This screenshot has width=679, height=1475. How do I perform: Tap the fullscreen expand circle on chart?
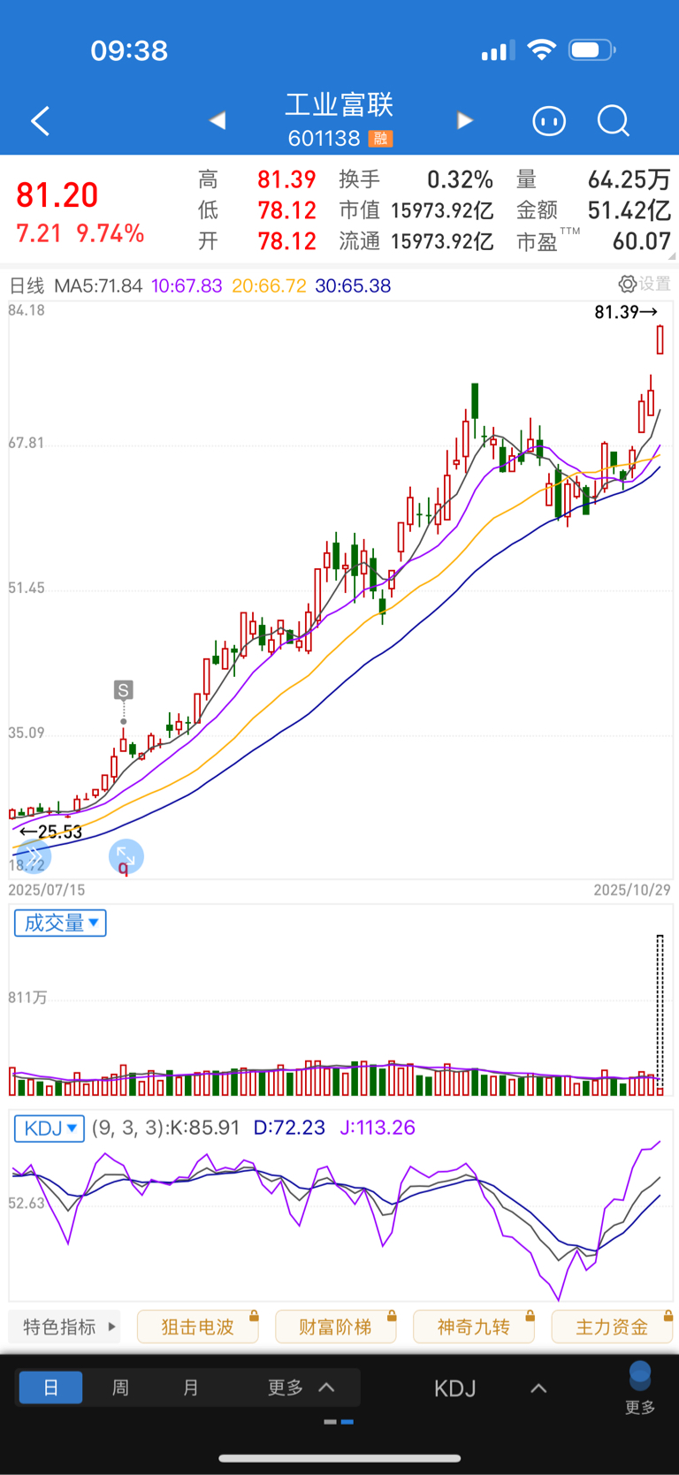126,856
